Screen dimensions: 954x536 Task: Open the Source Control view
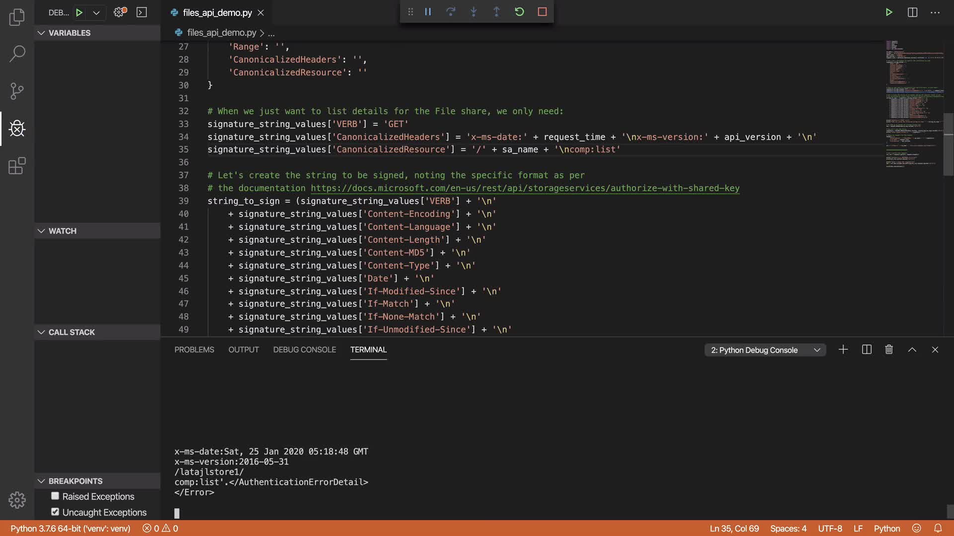pyautogui.click(x=17, y=91)
